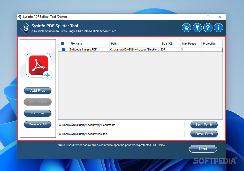This screenshot has width=244, height=171.
Task: Open the activation key icon
Action: coord(197,28)
